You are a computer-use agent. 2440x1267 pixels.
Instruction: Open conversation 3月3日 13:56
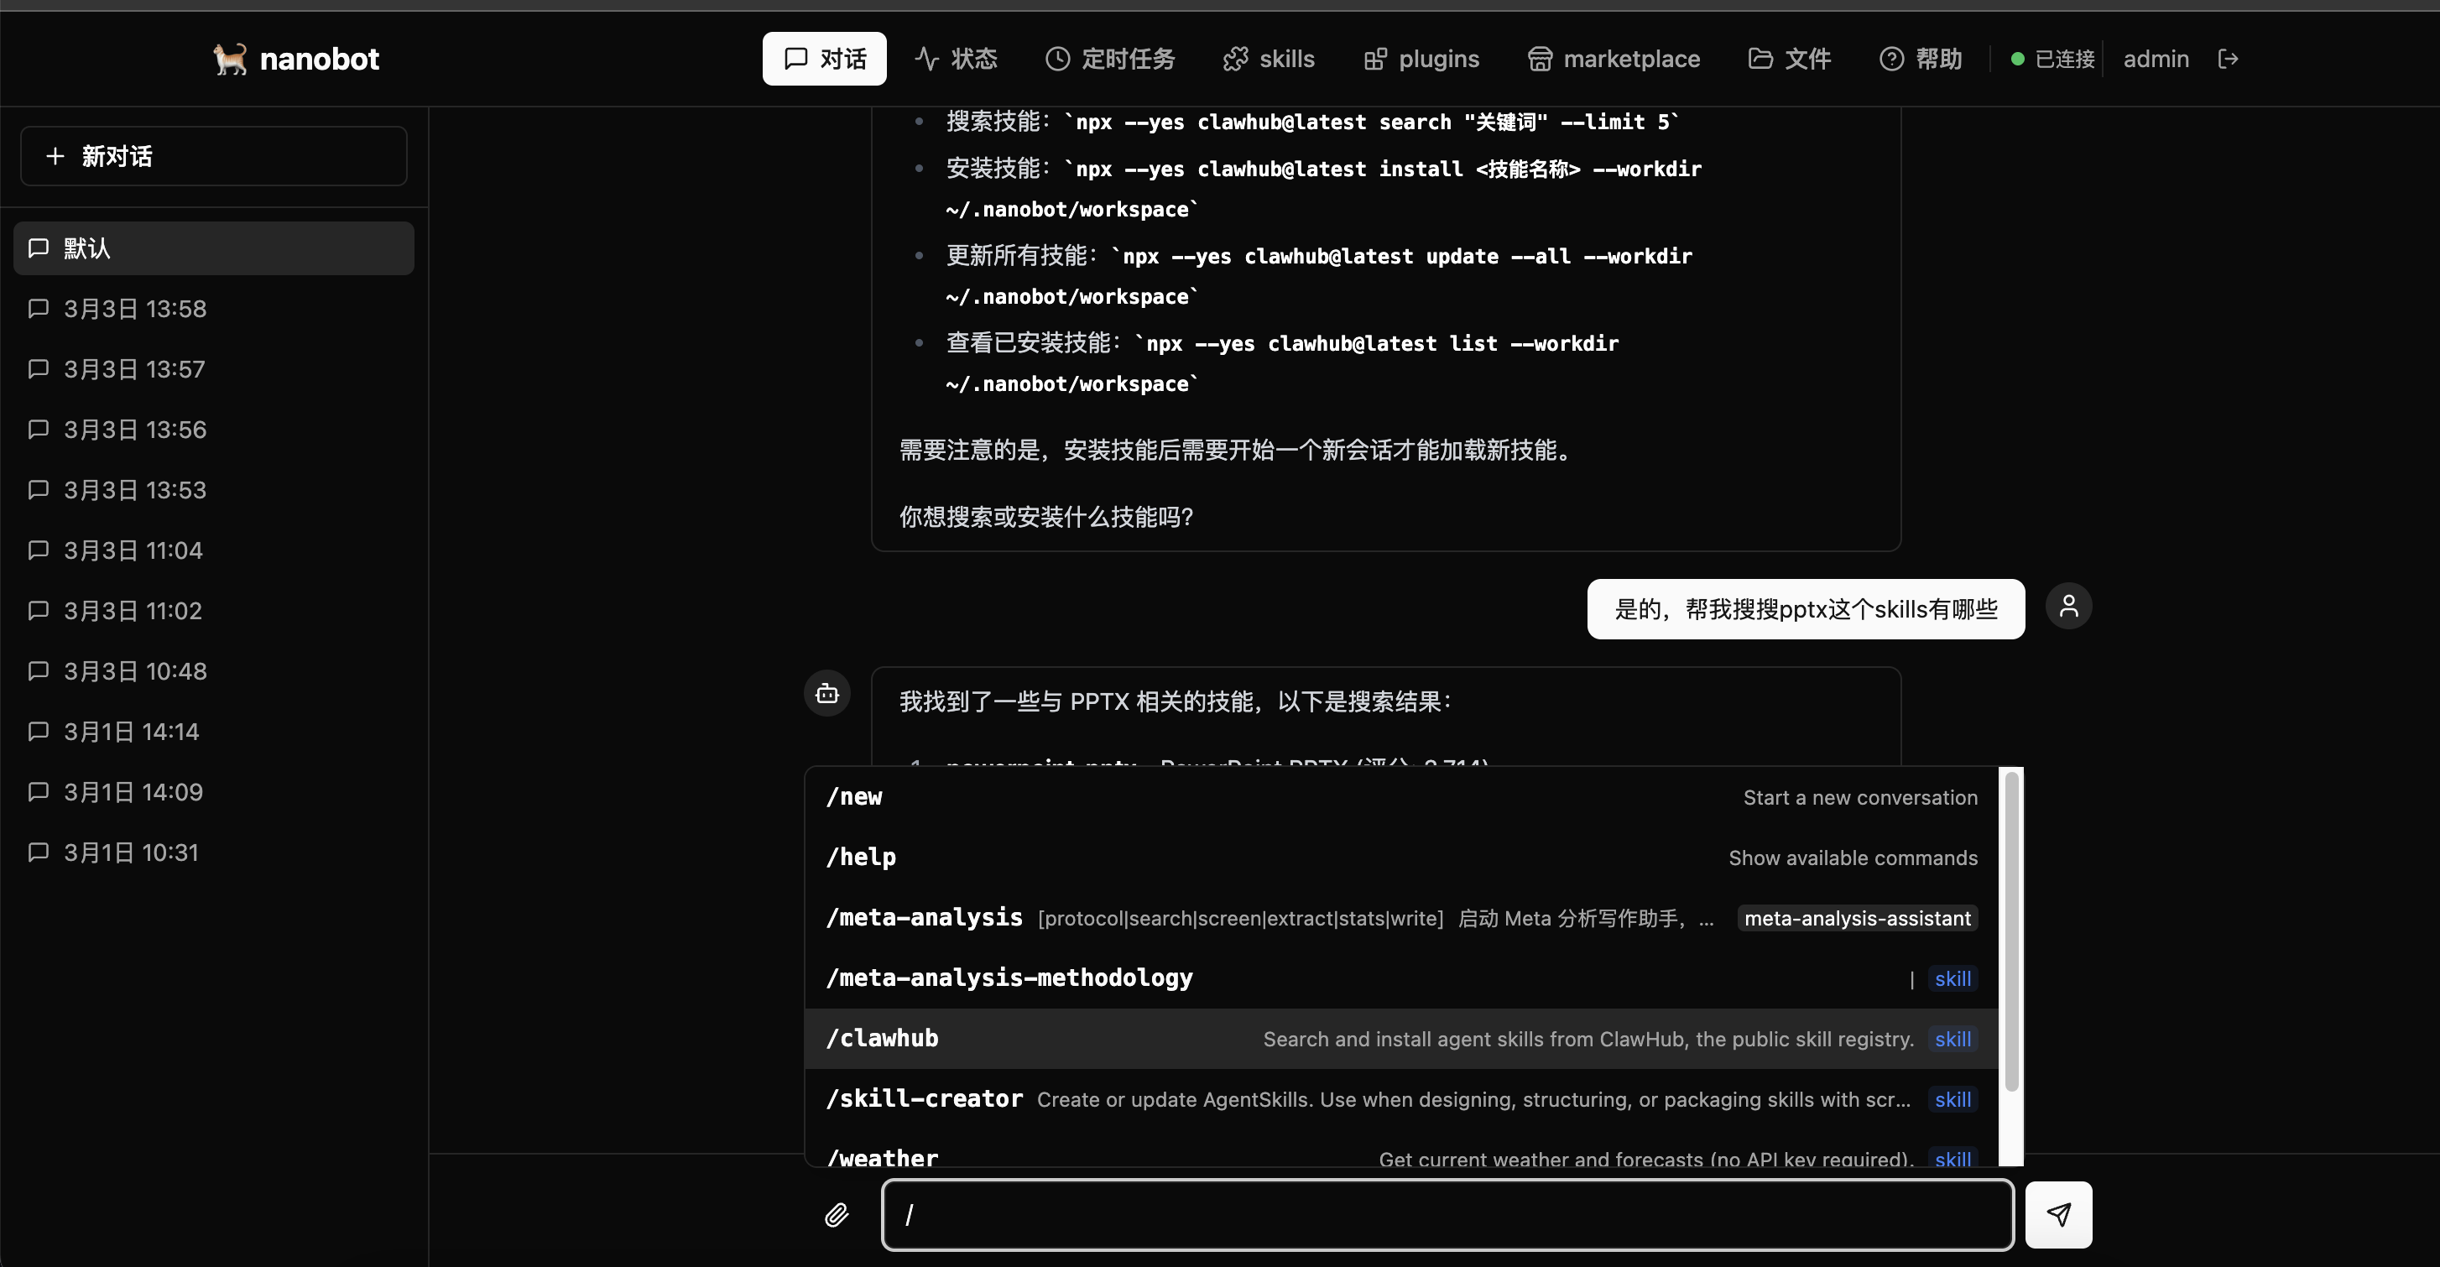point(214,430)
